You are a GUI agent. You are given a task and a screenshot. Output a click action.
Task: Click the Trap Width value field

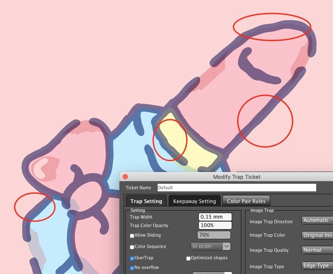click(x=215, y=217)
